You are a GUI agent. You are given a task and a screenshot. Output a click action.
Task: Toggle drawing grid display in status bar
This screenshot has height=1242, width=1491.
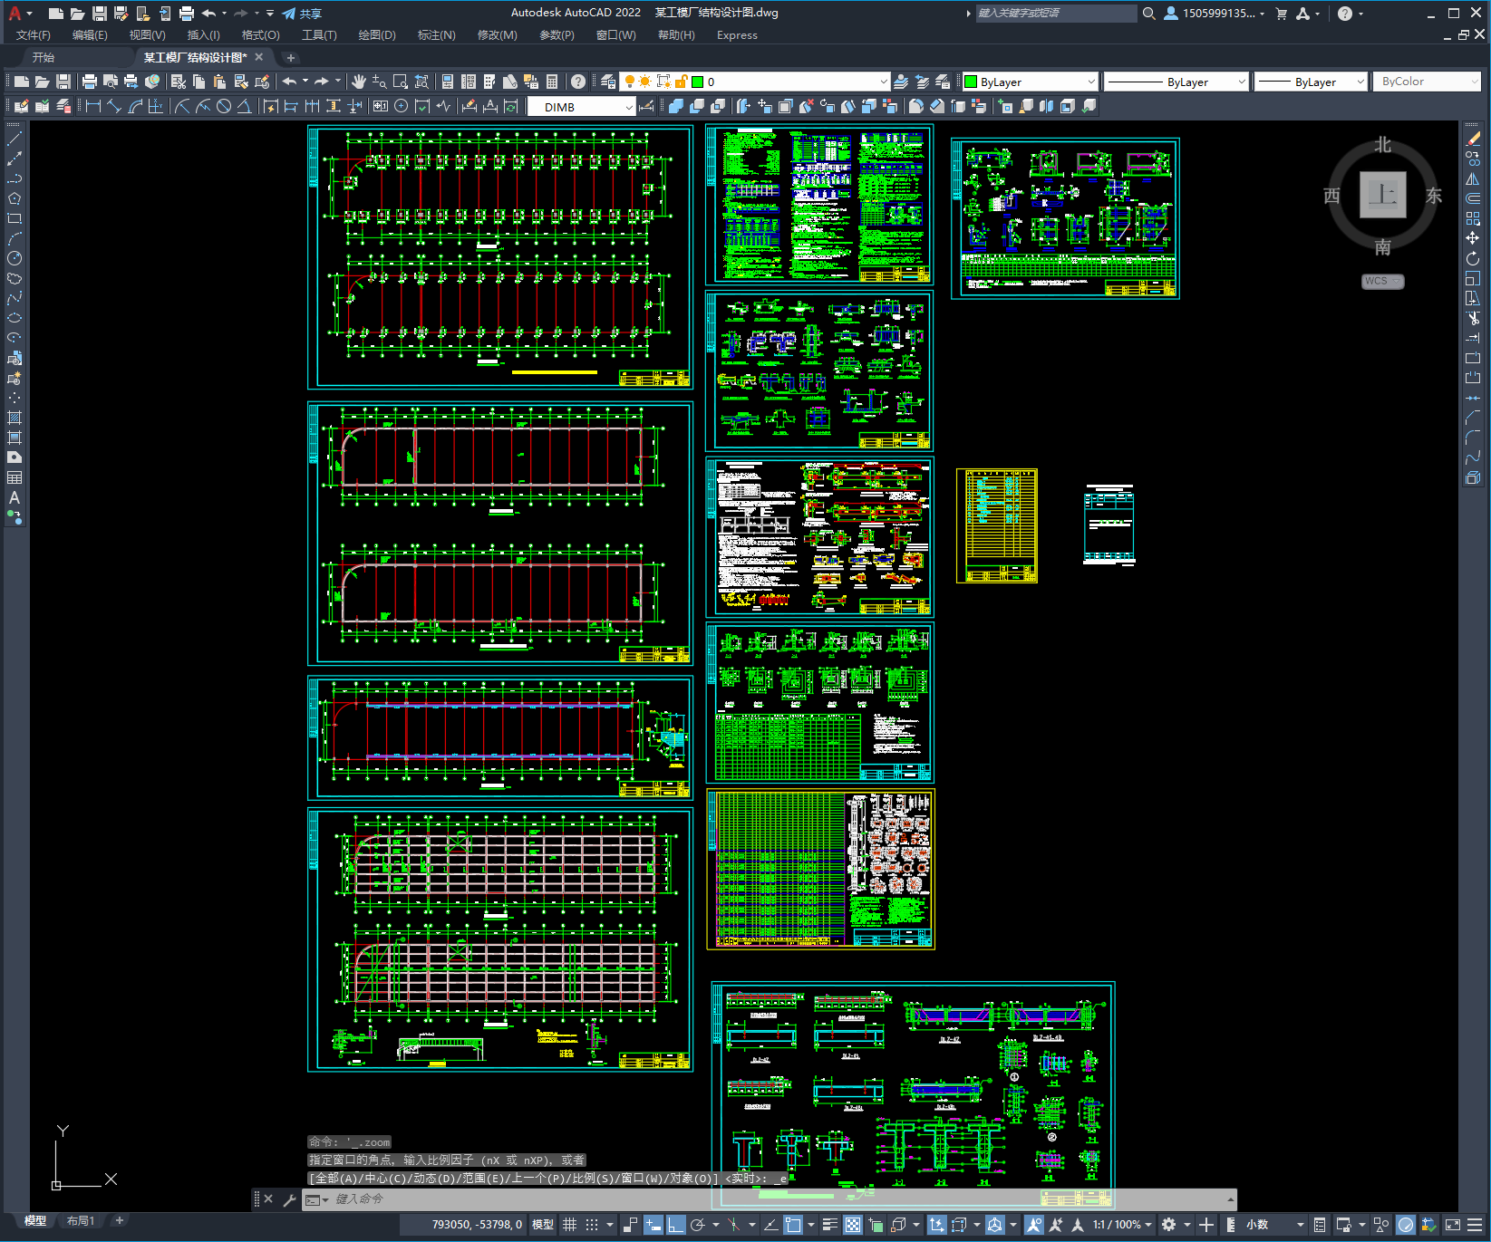(569, 1225)
